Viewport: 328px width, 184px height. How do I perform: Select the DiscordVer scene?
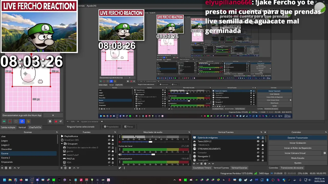click(x=28, y=149)
